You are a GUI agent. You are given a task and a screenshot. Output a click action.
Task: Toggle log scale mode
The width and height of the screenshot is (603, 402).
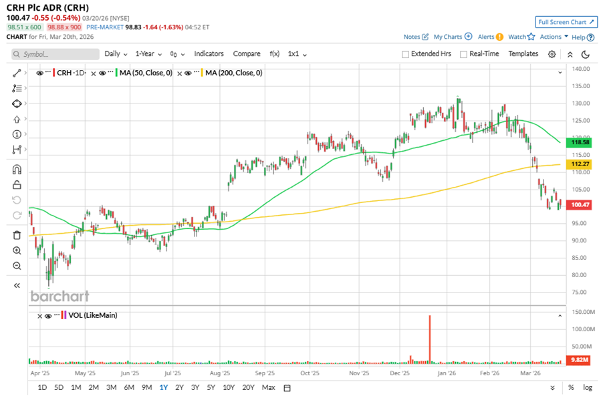click(x=587, y=387)
